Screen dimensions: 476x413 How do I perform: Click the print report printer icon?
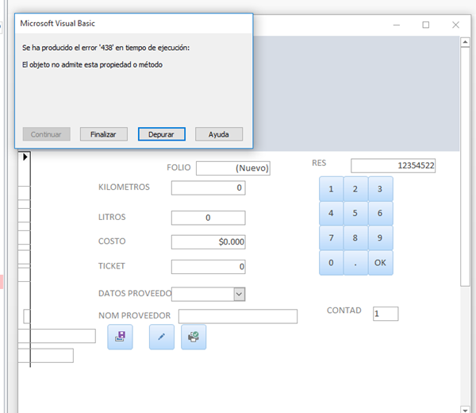[194, 337]
